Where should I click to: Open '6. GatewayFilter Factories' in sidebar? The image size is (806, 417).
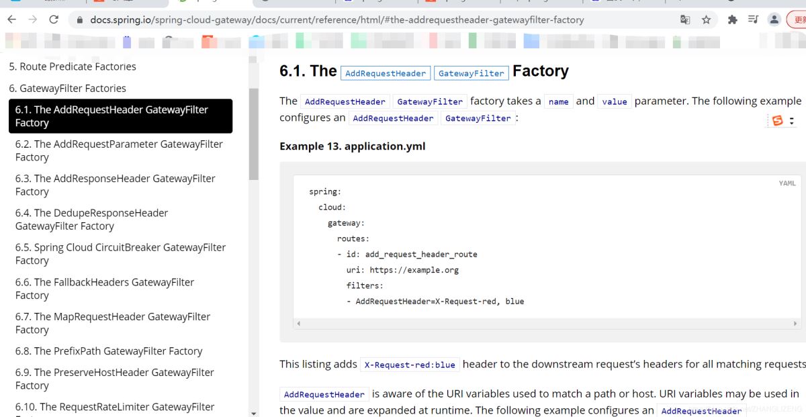(67, 88)
